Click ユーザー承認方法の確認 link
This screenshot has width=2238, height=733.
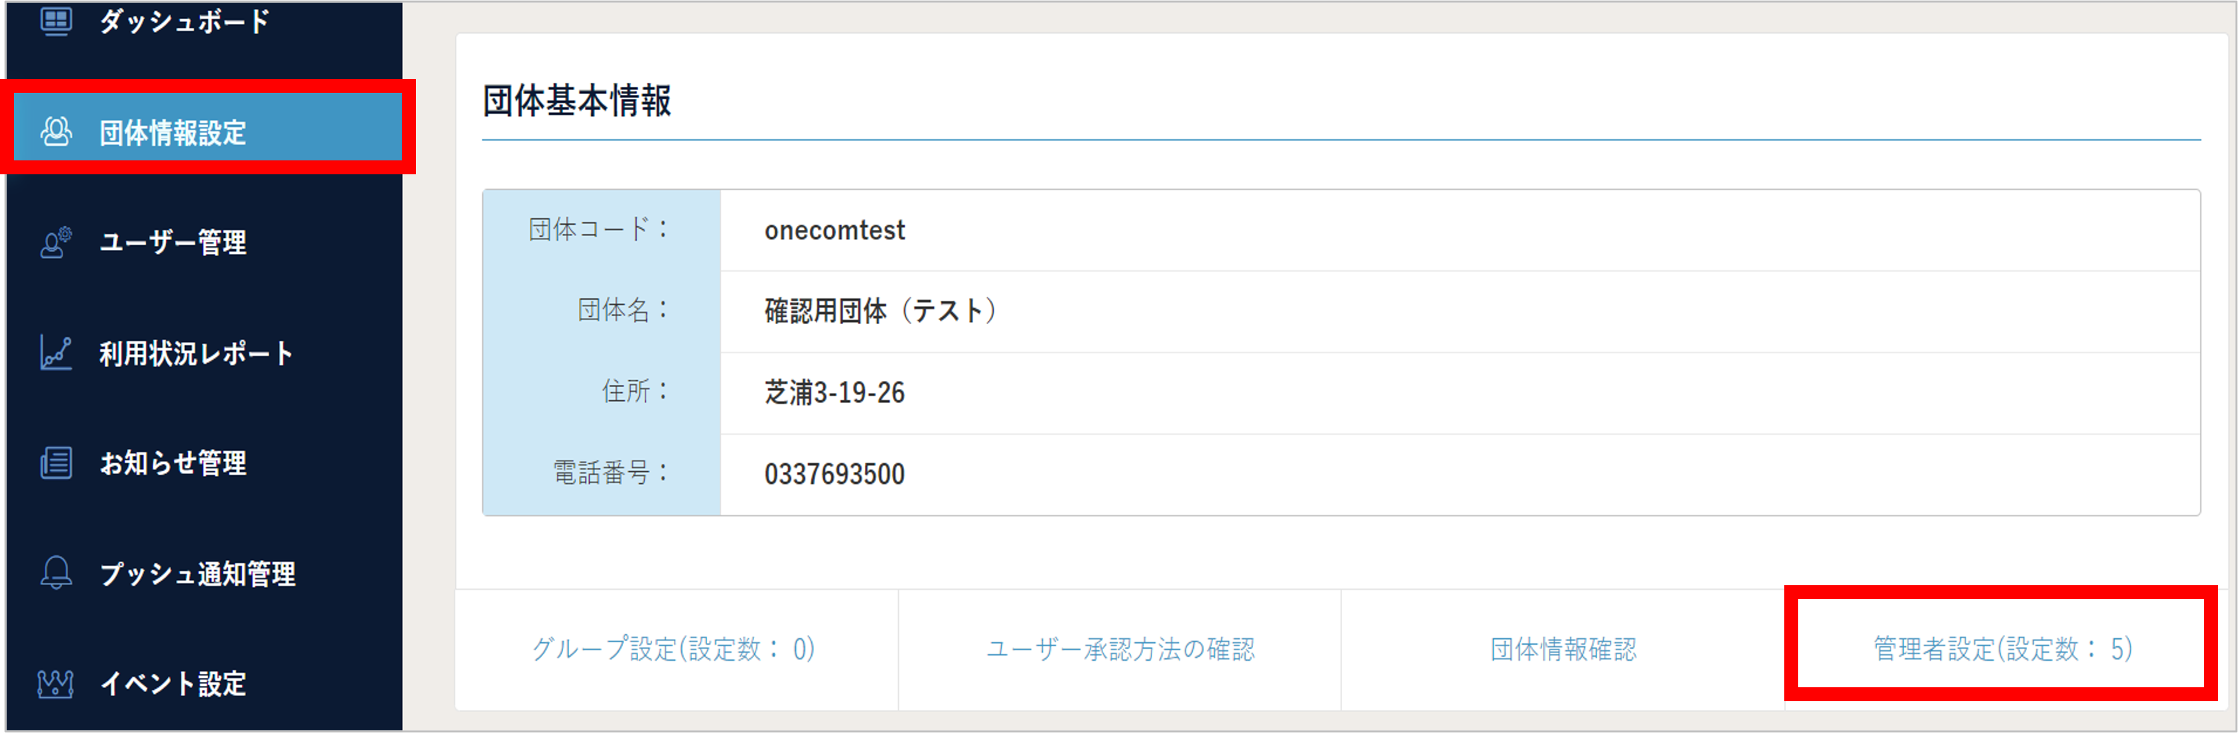tap(1120, 649)
